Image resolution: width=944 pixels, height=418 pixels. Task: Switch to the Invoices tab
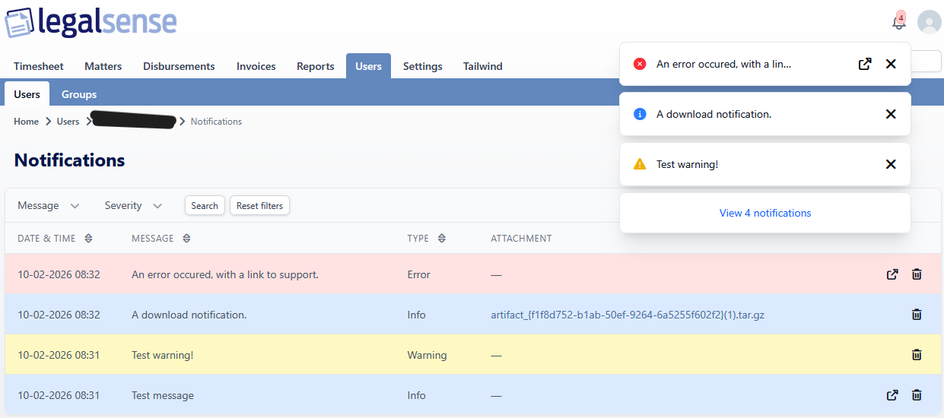(x=256, y=66)
